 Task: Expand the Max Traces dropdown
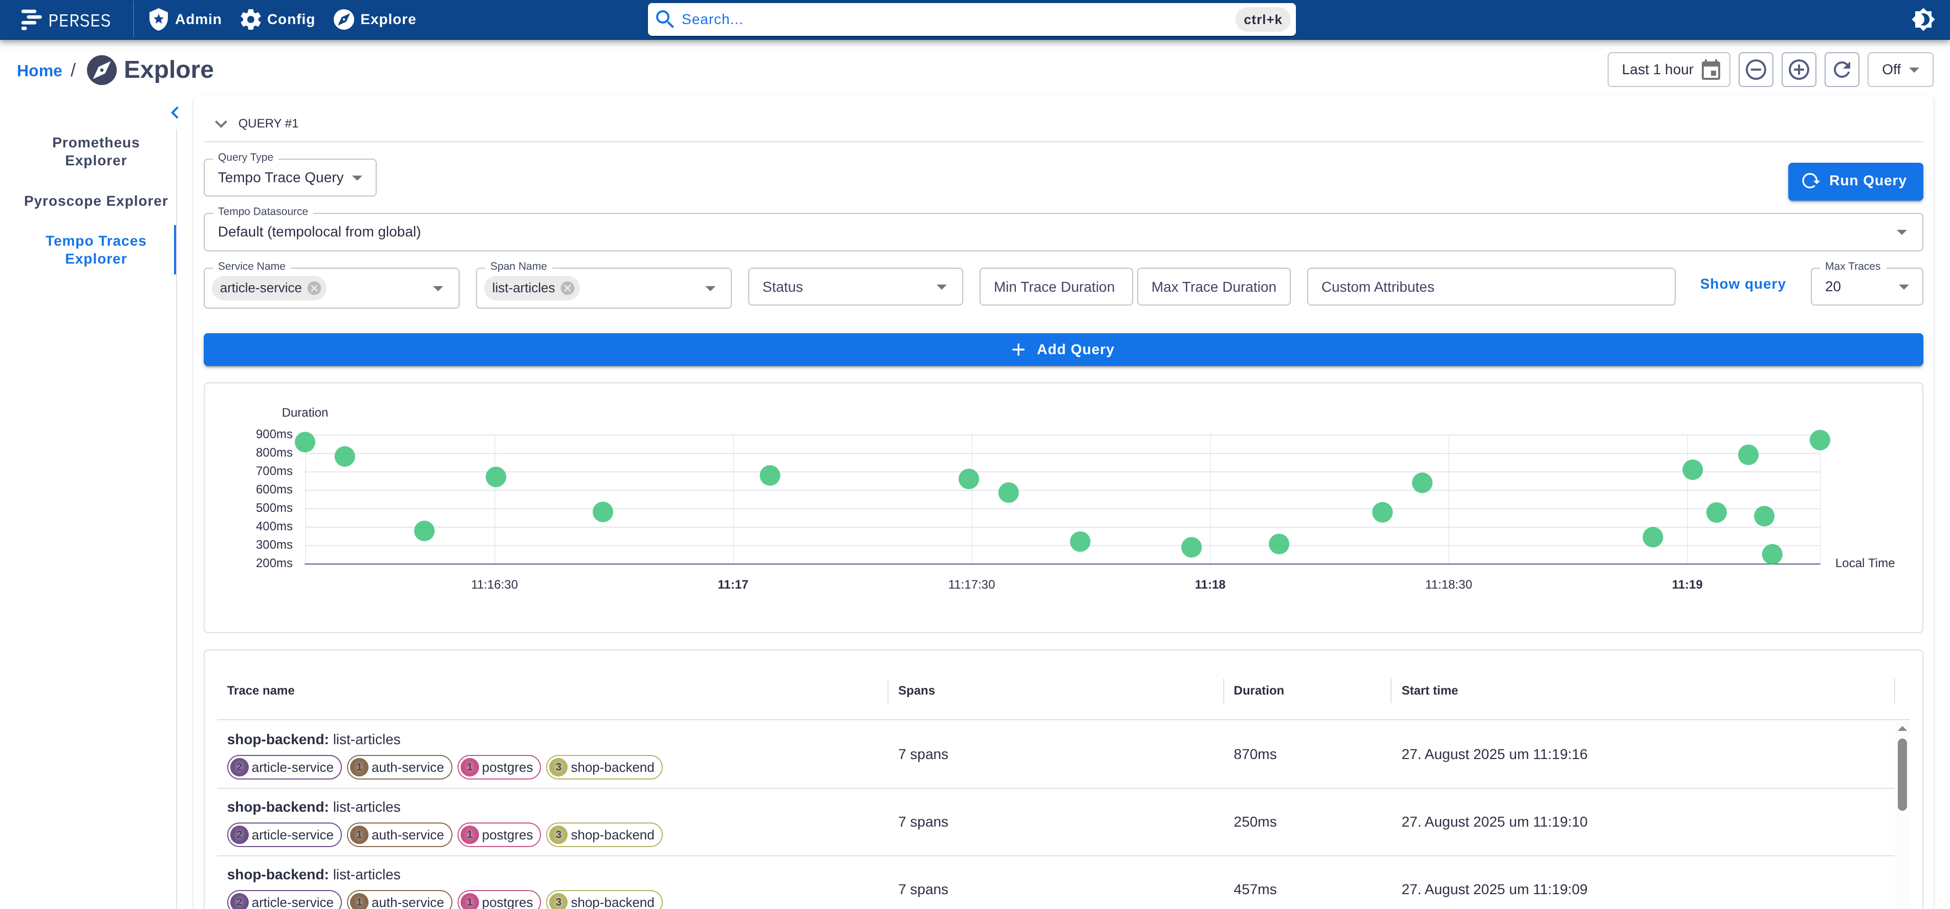tap(1866, 287)
